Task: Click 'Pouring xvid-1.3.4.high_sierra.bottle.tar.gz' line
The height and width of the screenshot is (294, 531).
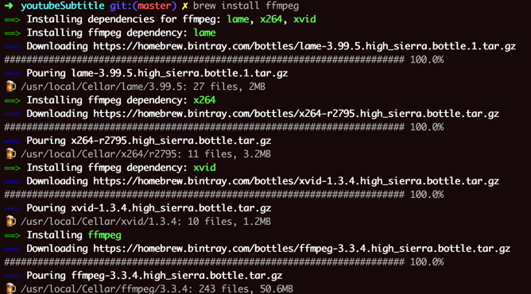Action: click(149, 208)
